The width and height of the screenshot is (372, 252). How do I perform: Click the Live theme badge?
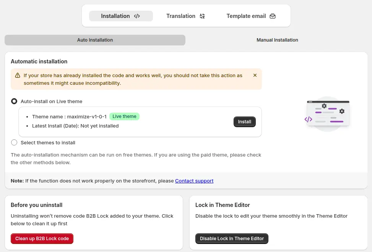tap(124, 116)
